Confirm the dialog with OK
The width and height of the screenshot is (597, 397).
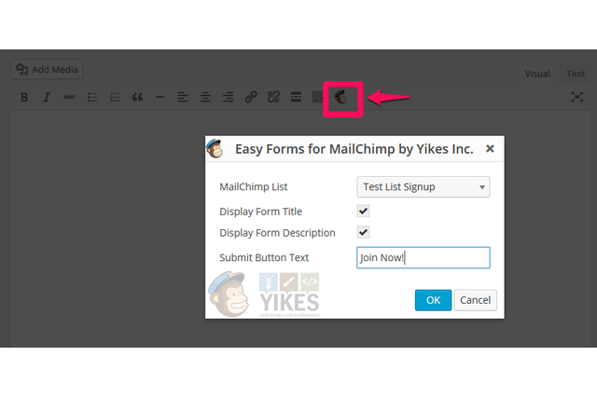(x=433, y=300)
